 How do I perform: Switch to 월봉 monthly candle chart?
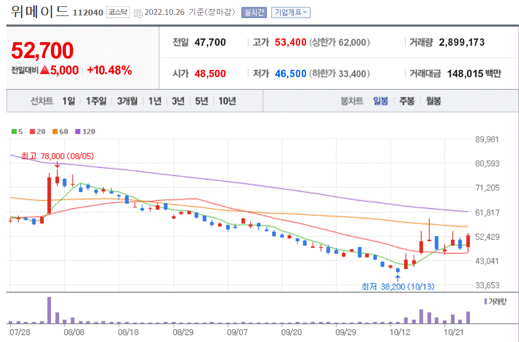tap(433, 101)
